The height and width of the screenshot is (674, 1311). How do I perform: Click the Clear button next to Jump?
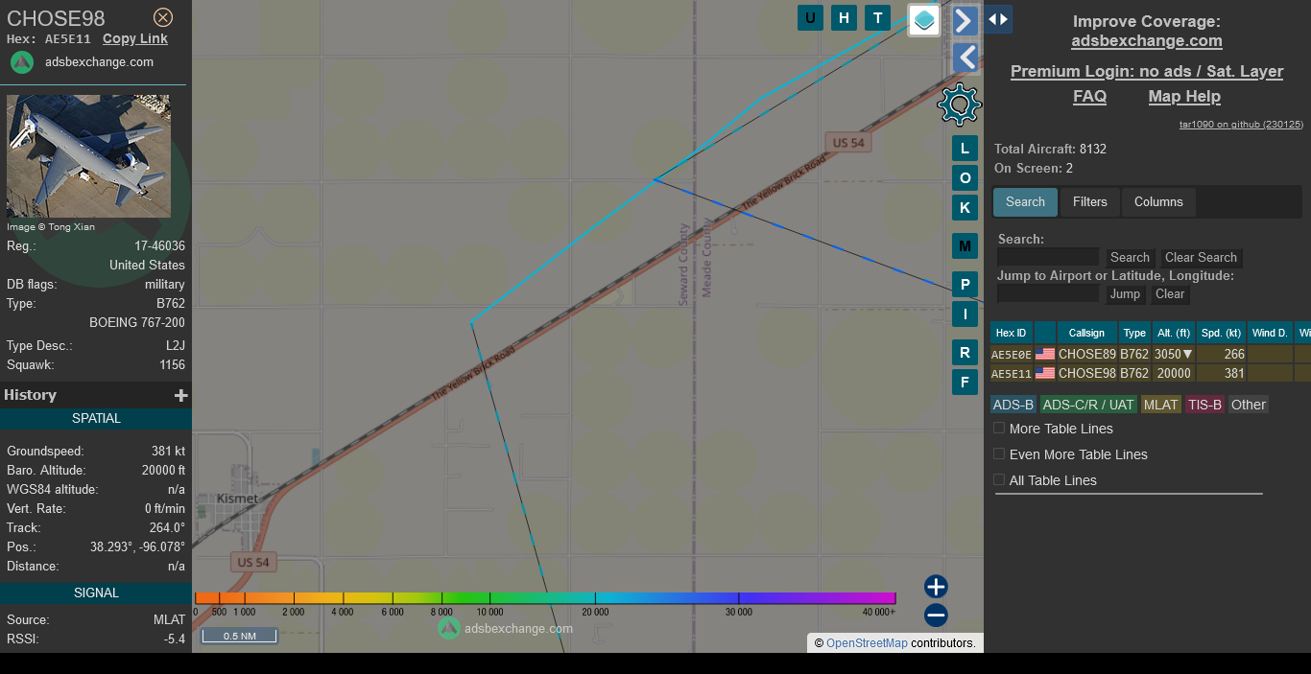1169,294
